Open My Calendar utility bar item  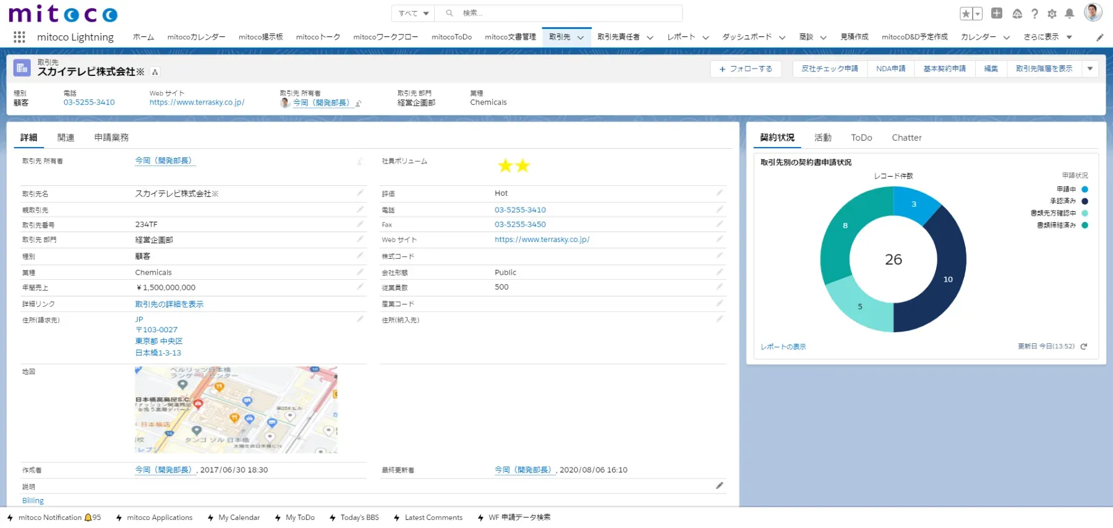click(233, 518)
